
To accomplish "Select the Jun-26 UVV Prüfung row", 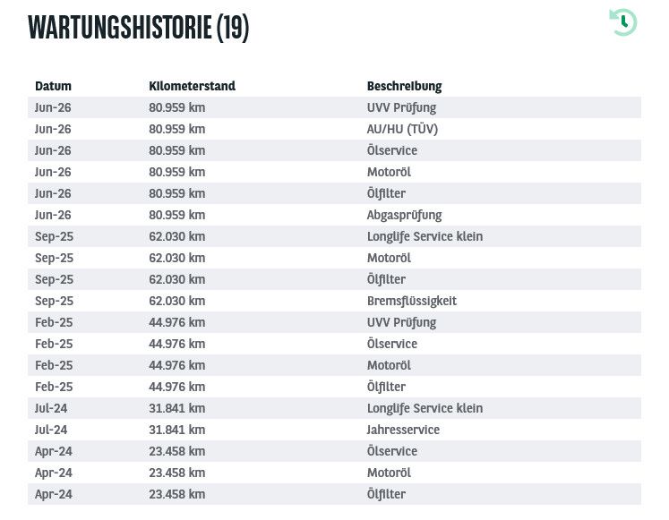I will click(335, 107).
